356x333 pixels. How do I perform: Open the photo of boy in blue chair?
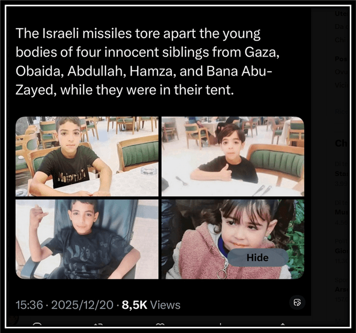(87, 239)
